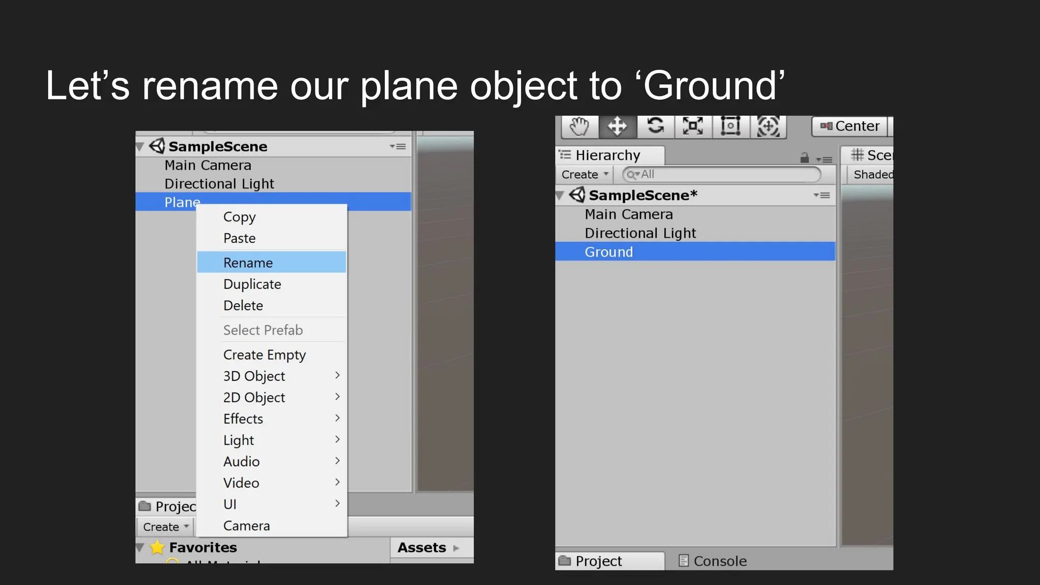1040x585 pixels.
Task: Expand the 2D Object submenu
Action: [x=272, y=397]
